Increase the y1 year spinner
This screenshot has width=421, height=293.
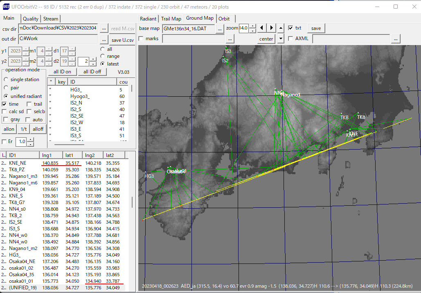pyautogui.click(x=26, y=49)
